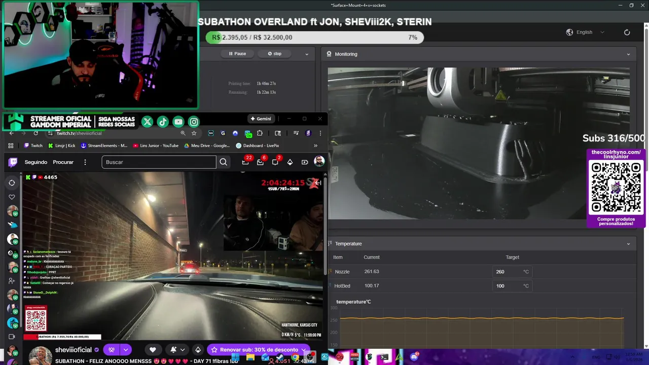Click the Twitch logo home icon
Viewport: 649px width, 365px height.
[13, 162]
